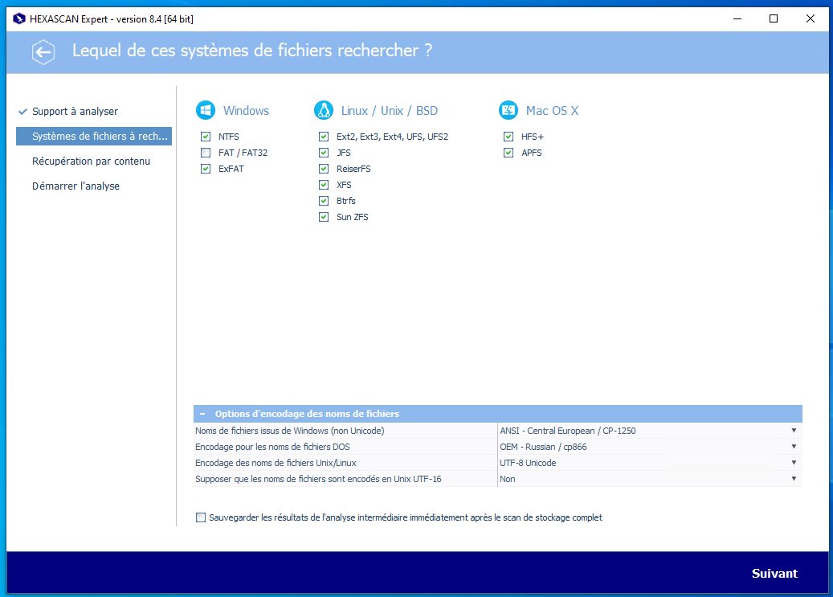Enable saving intermediate analysis results checkbox
833x597 pixels.
point(201,517)
